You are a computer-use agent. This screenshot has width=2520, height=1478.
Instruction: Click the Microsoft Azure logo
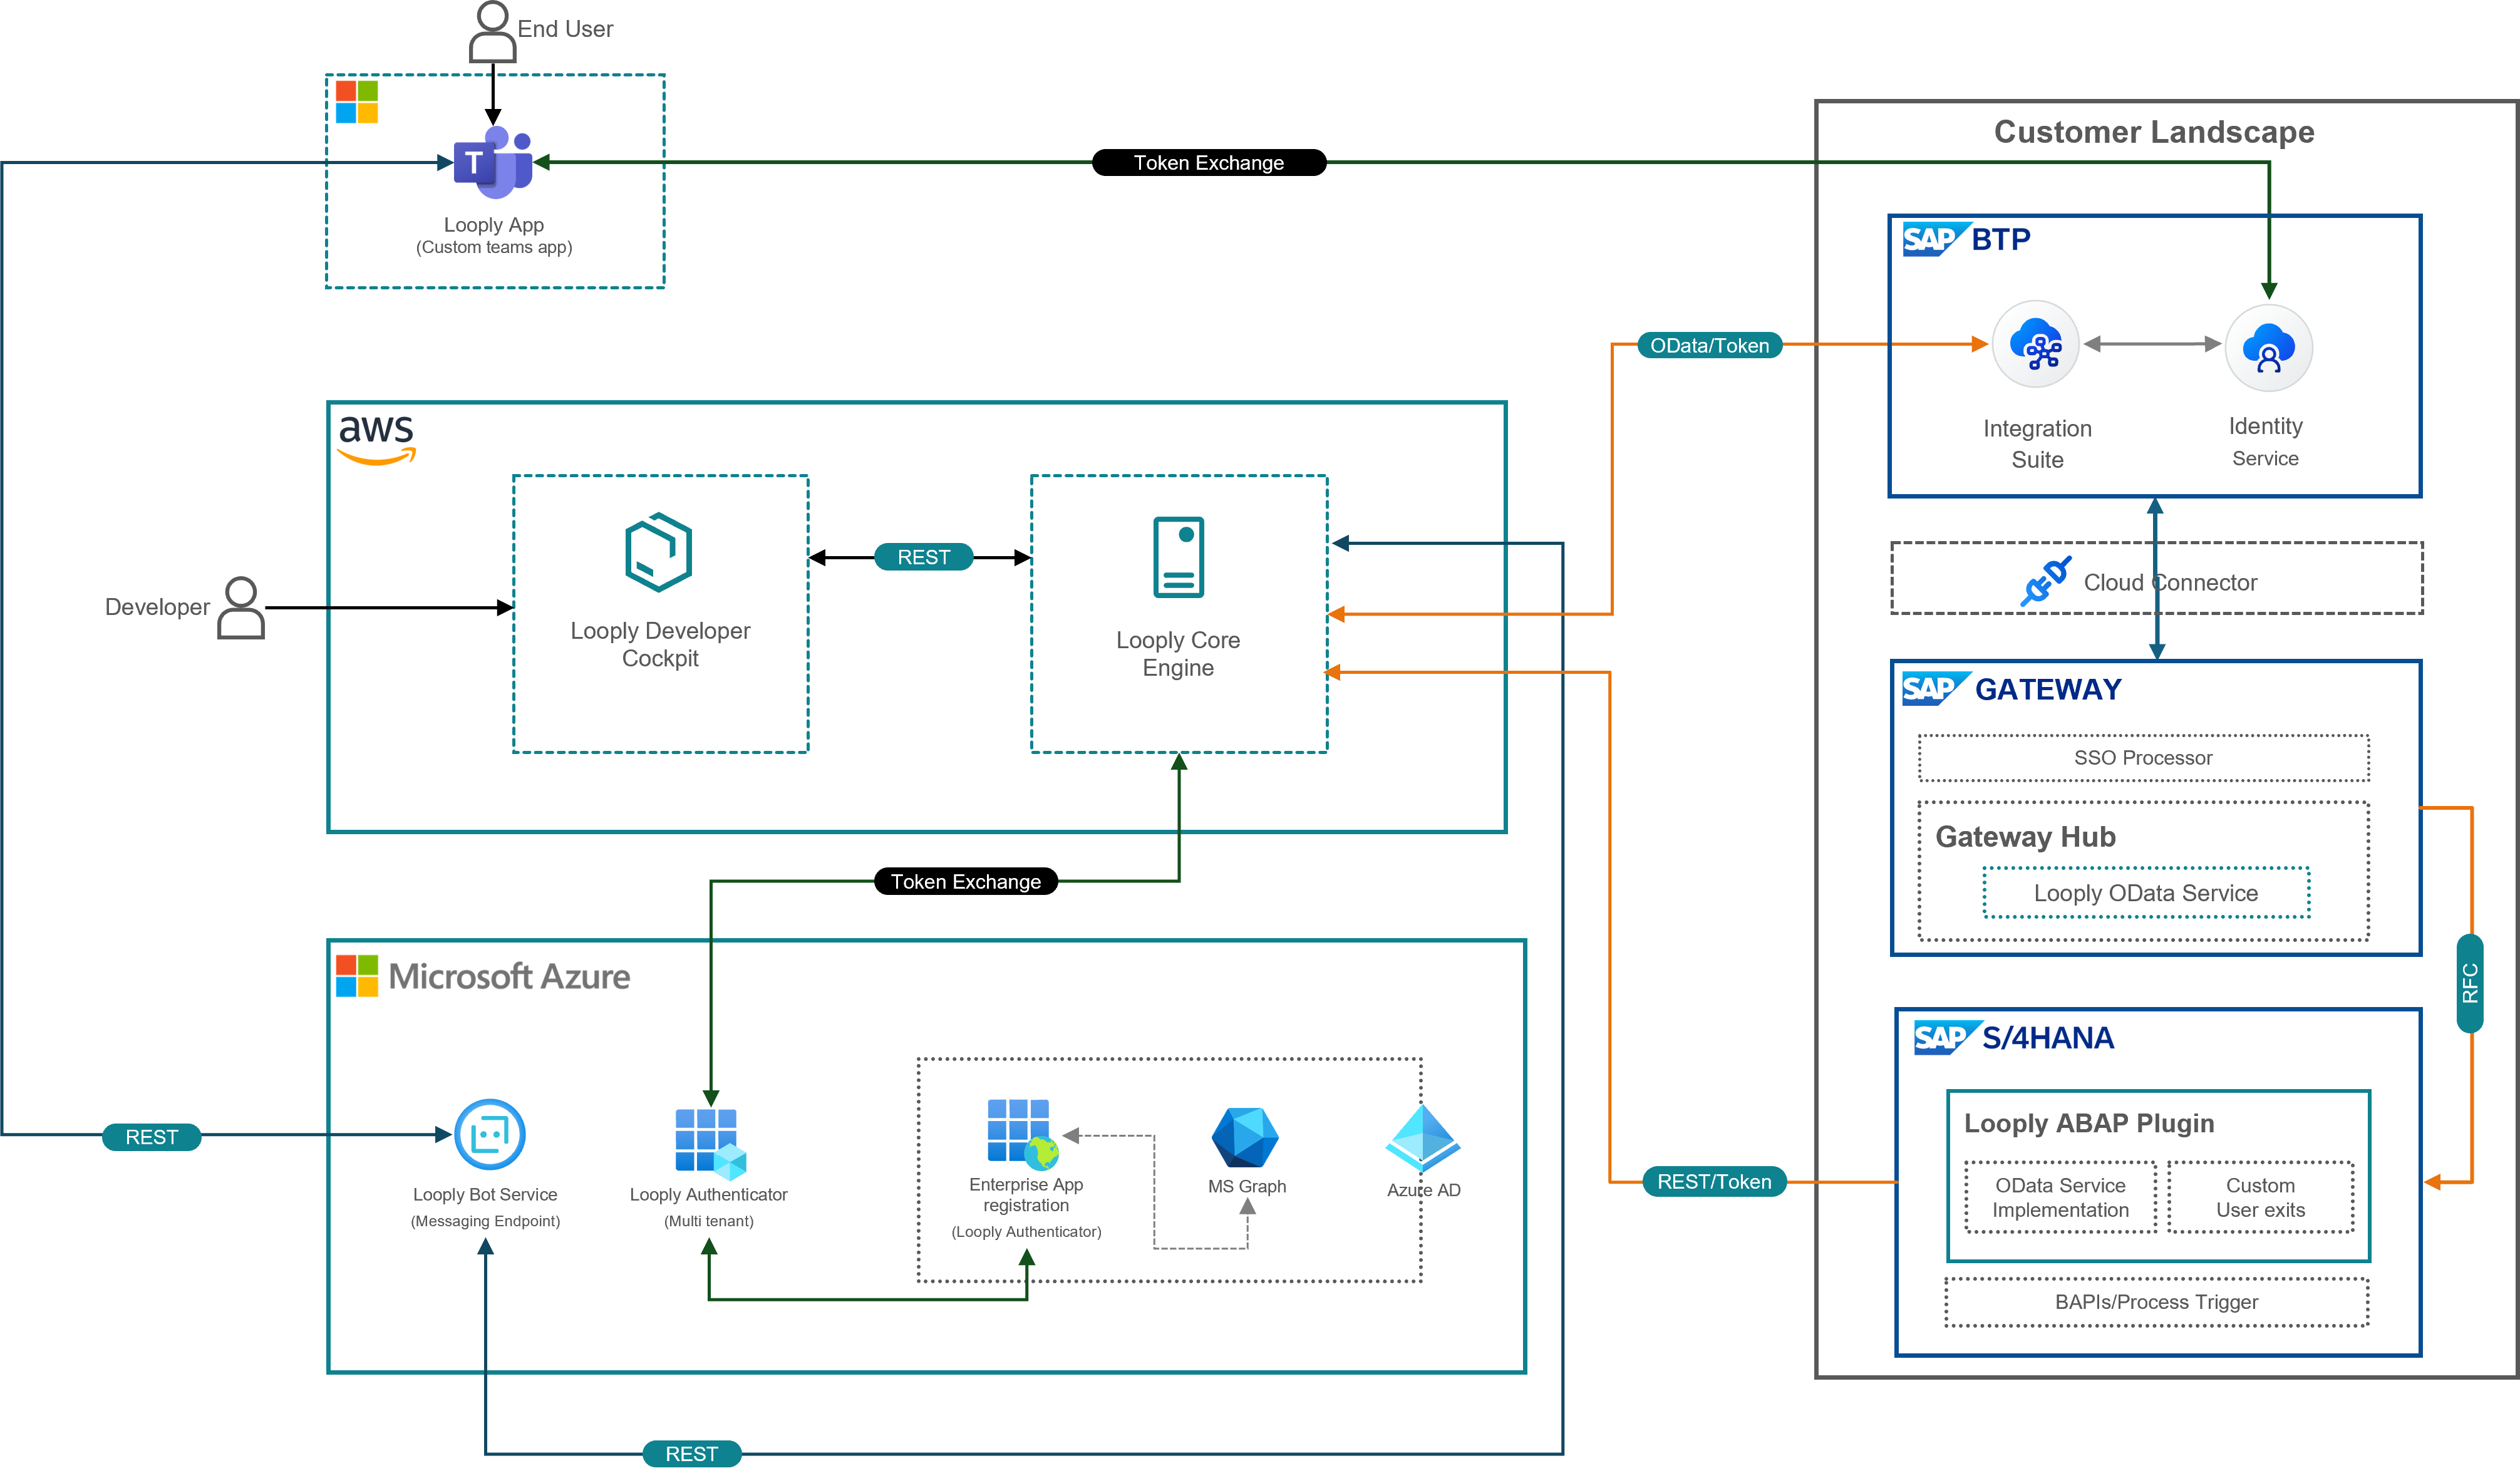tap(357, 976)
